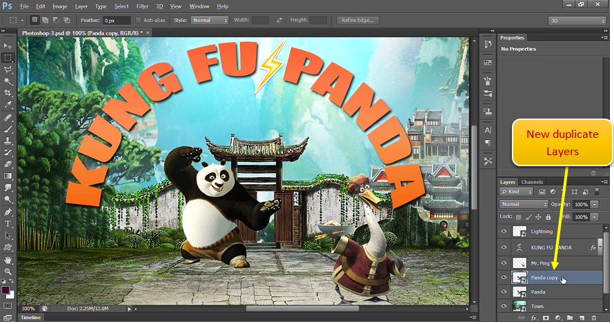Toggle visibility of Panda copy layer
Screen dimensions: 614x324
pyautogui.click(x=504, y=277)
